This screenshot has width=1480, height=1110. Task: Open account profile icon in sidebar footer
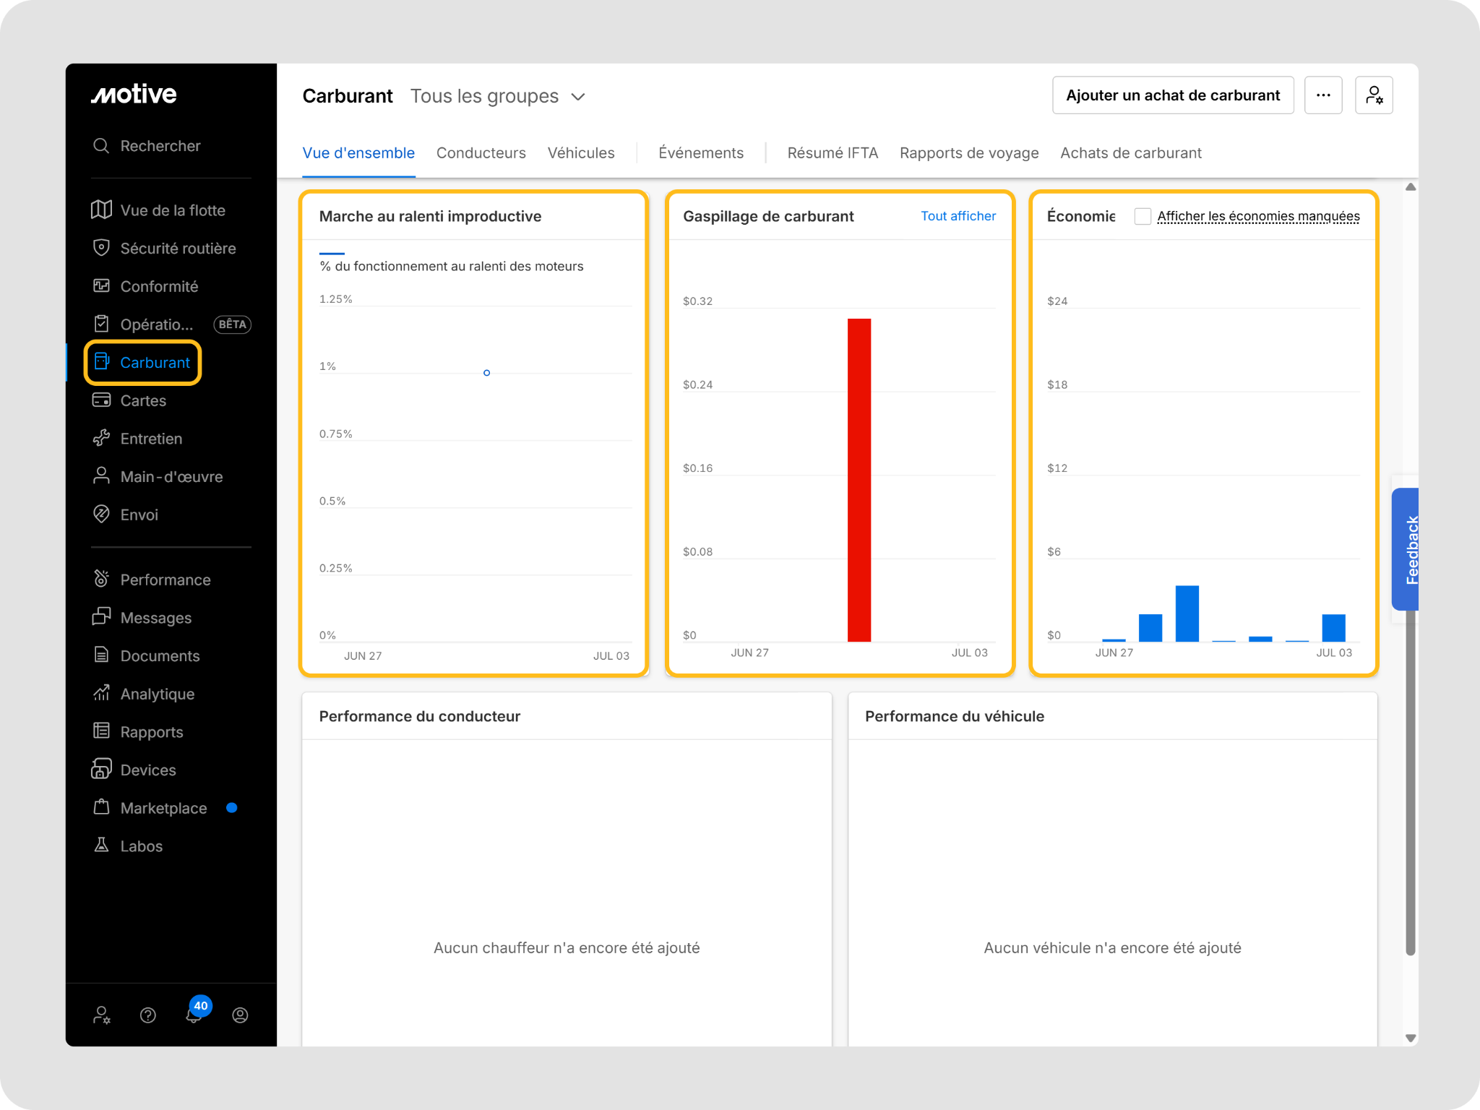point(241,1015)
